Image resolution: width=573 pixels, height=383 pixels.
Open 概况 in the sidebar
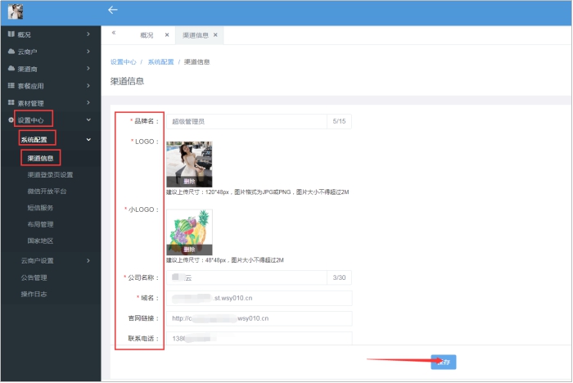pos(24,34)
